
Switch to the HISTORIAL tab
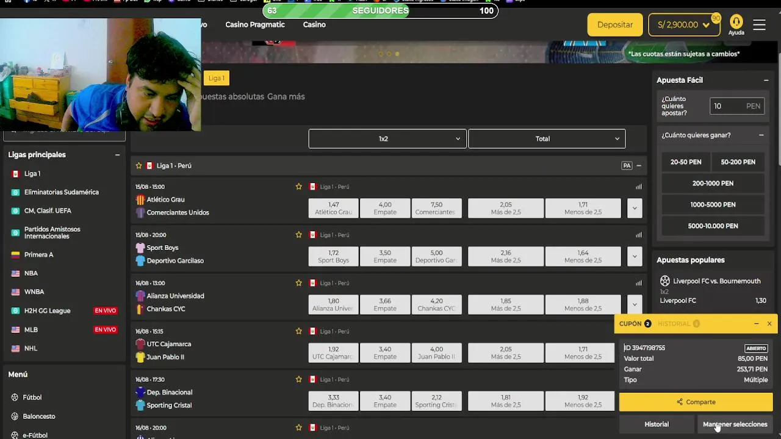(678, 324)
